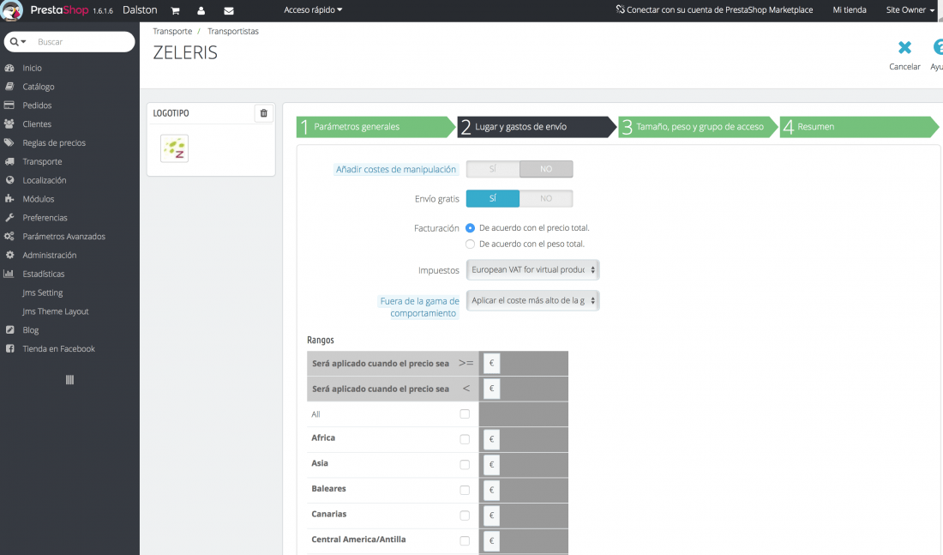
Task: Check the Baleares zone checkbox
Action: click(x=465, y=490)
